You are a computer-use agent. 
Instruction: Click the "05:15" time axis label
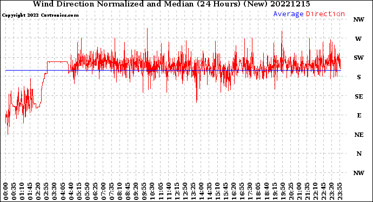[x=79, y=191]
